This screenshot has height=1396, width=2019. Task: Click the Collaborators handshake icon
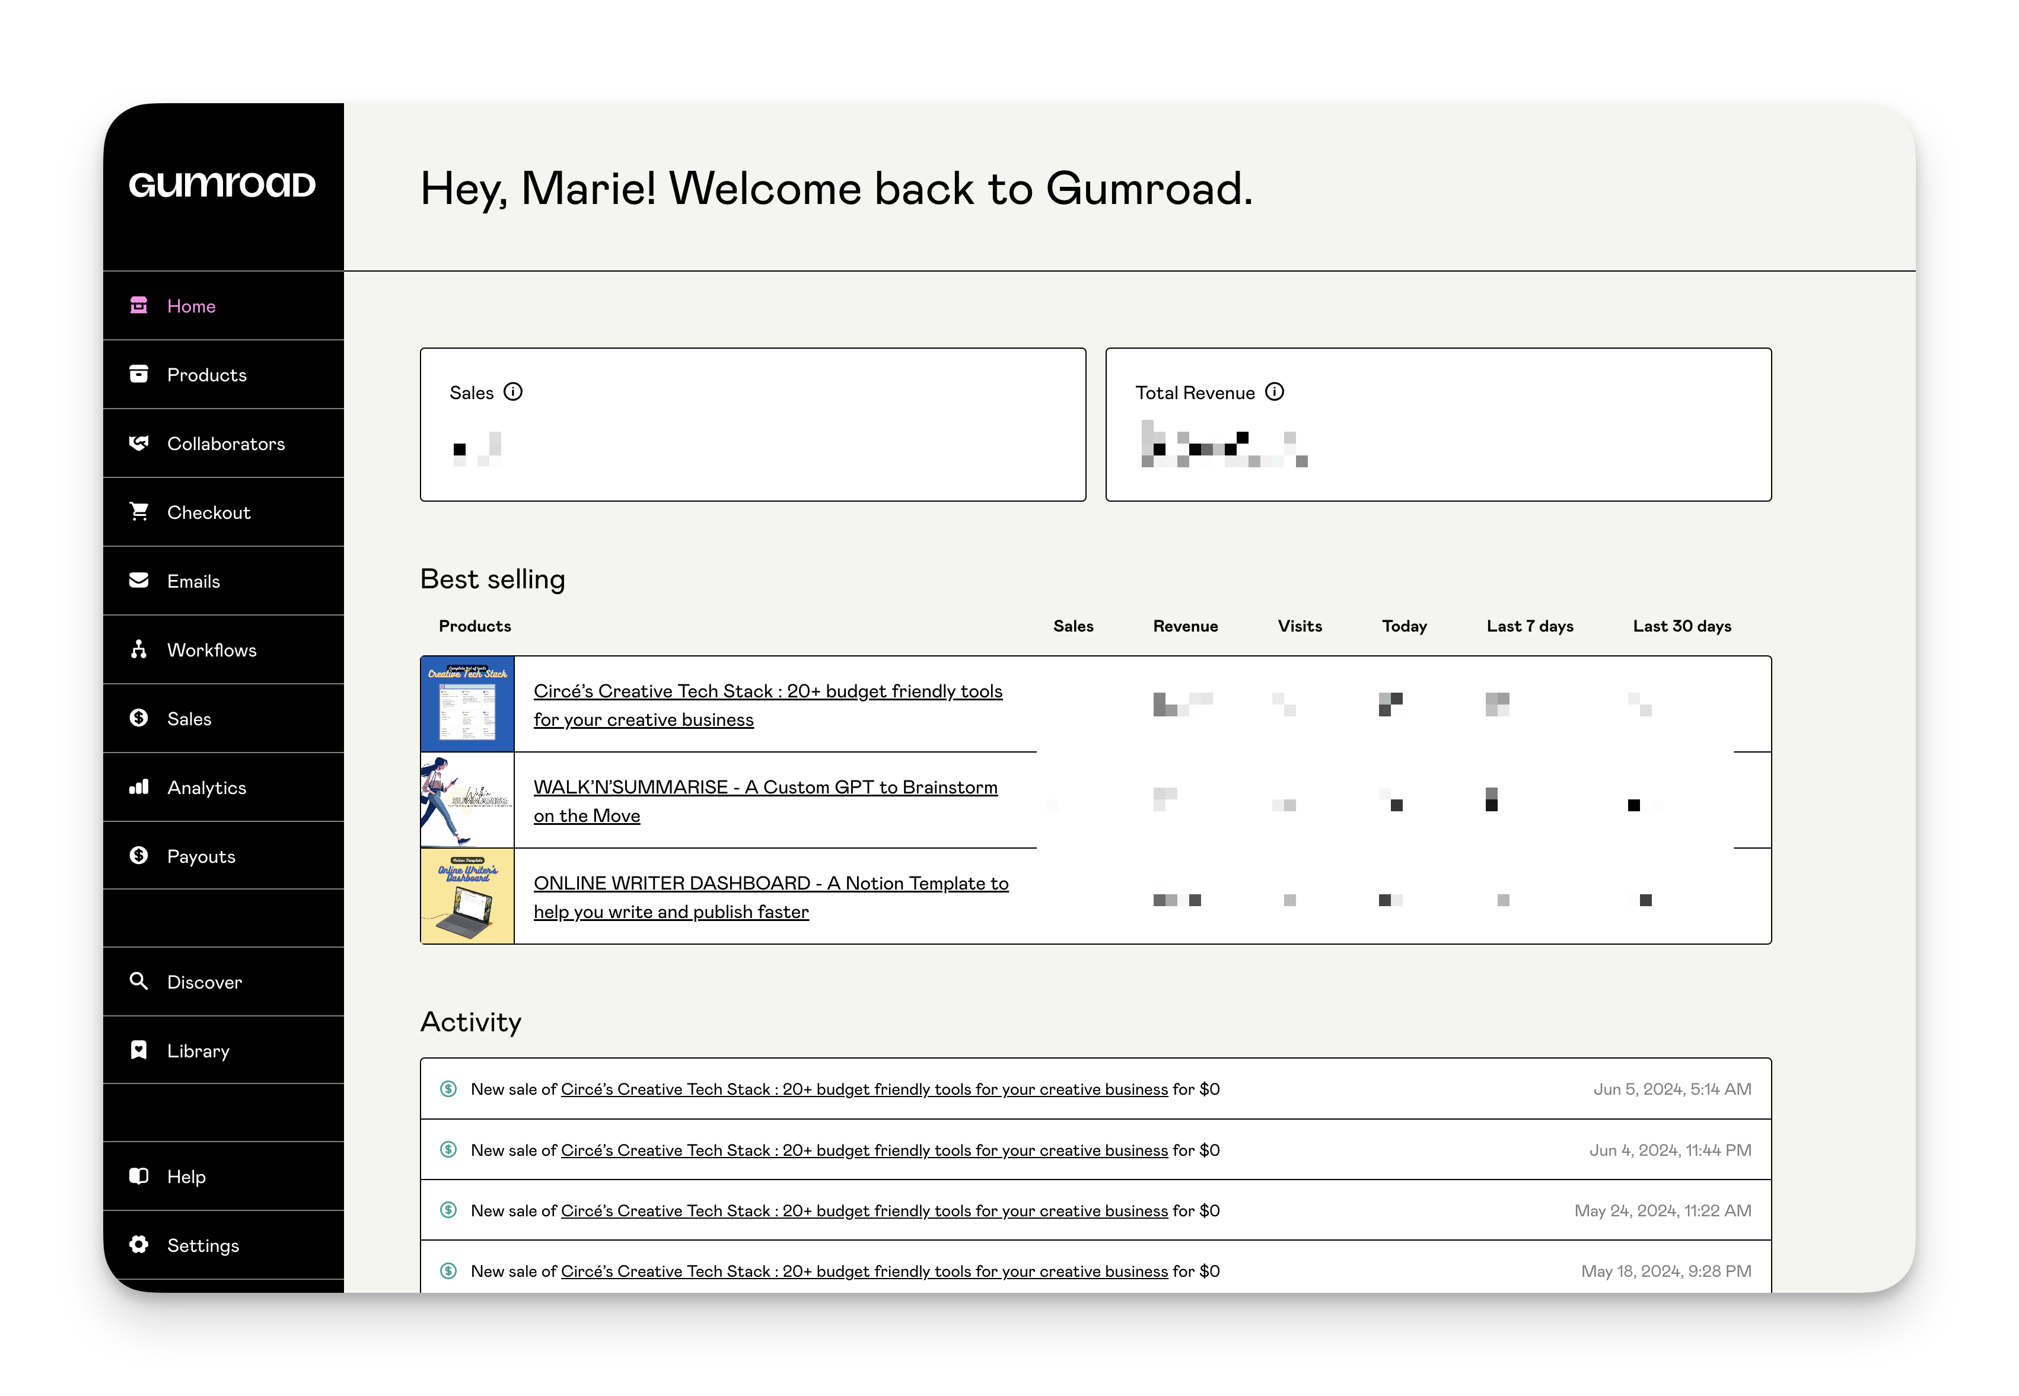click(139, 444)
